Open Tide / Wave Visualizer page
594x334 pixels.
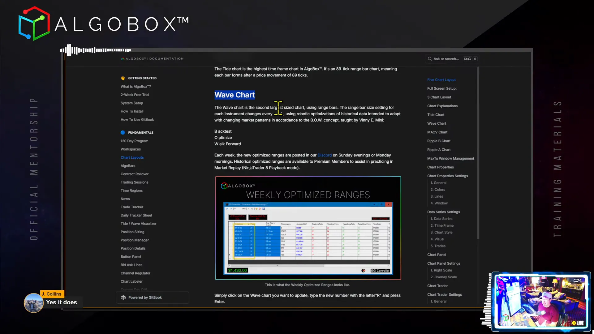(139, 224)
